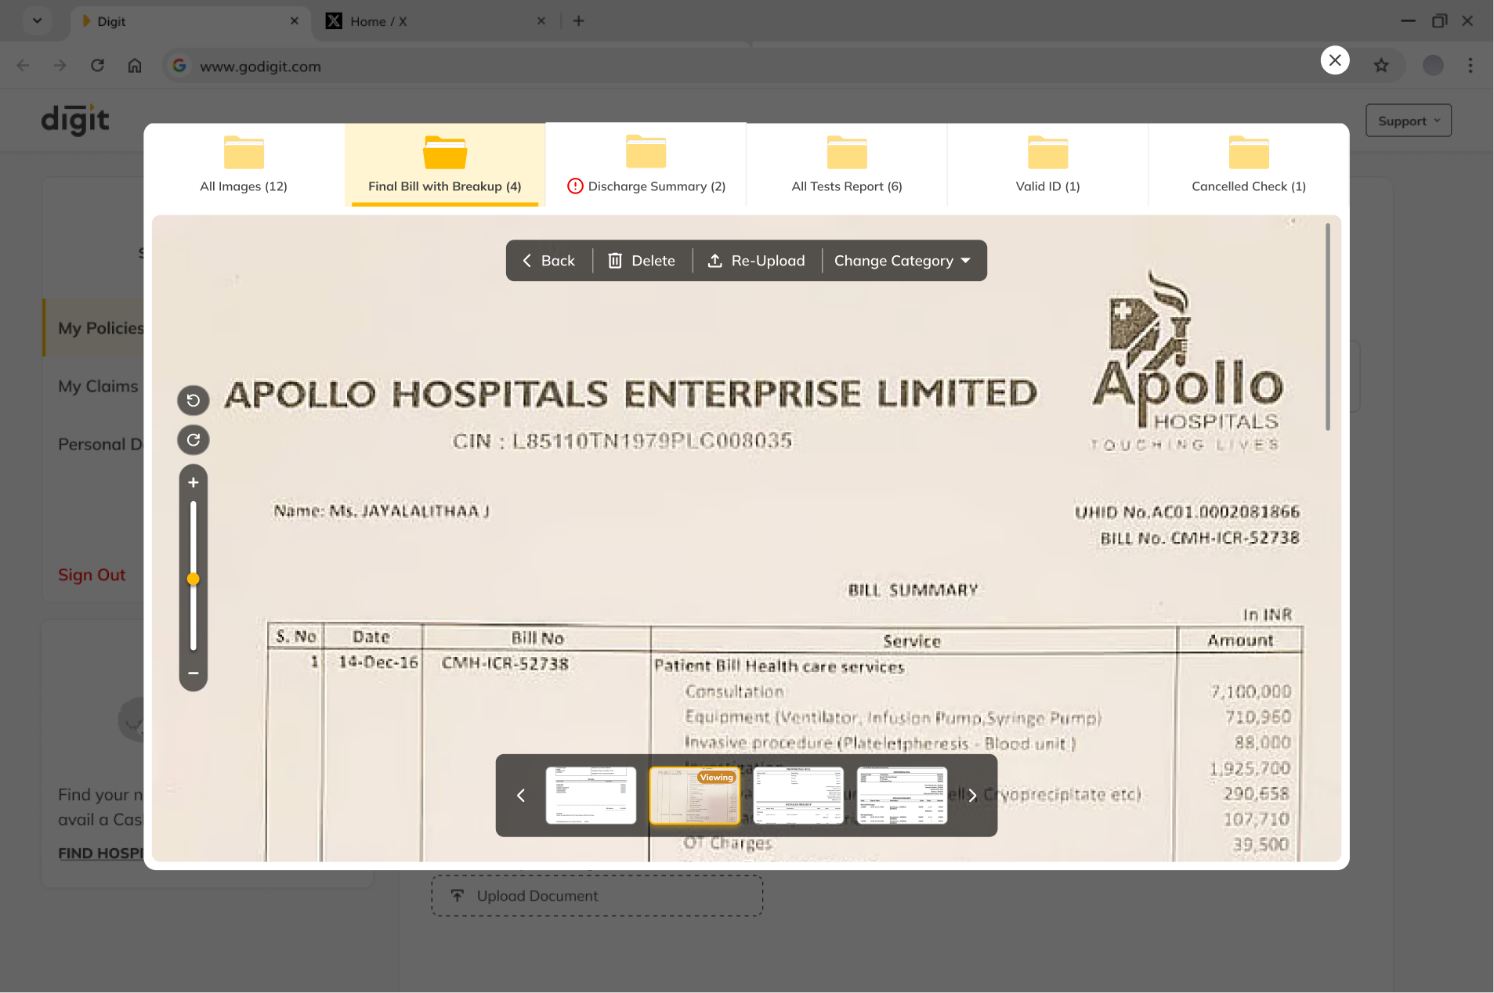Open All Tests Report (6) folder
Viewport: 1494px width, 993px height.
(x=847, y=165)
